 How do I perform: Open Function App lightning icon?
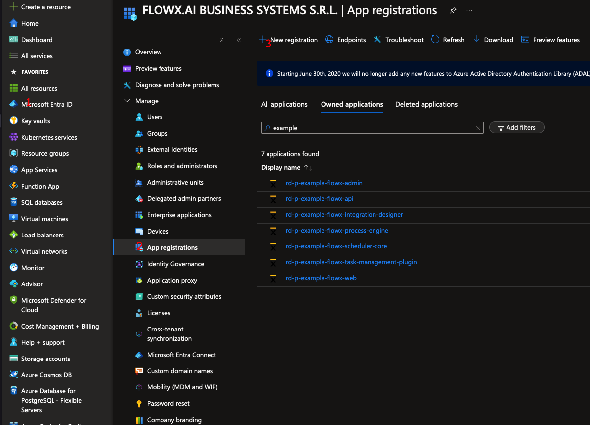[x=13, y=186]
